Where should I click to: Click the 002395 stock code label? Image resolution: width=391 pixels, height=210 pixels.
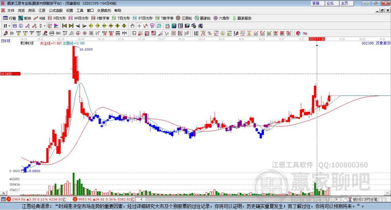368,43
